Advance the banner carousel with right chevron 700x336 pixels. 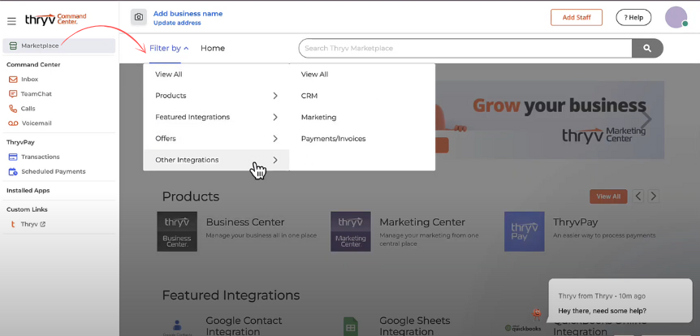[x=647, y=119]
